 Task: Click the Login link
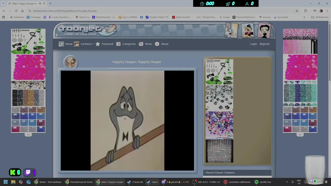pyautogui.click(x=254, y=44)
